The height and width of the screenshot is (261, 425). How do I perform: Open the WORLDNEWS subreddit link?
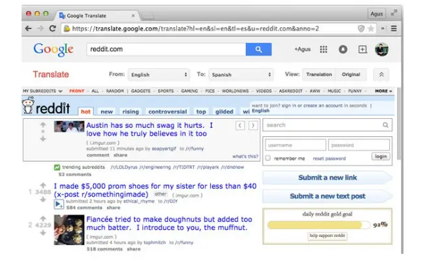[x=235, y=91]
